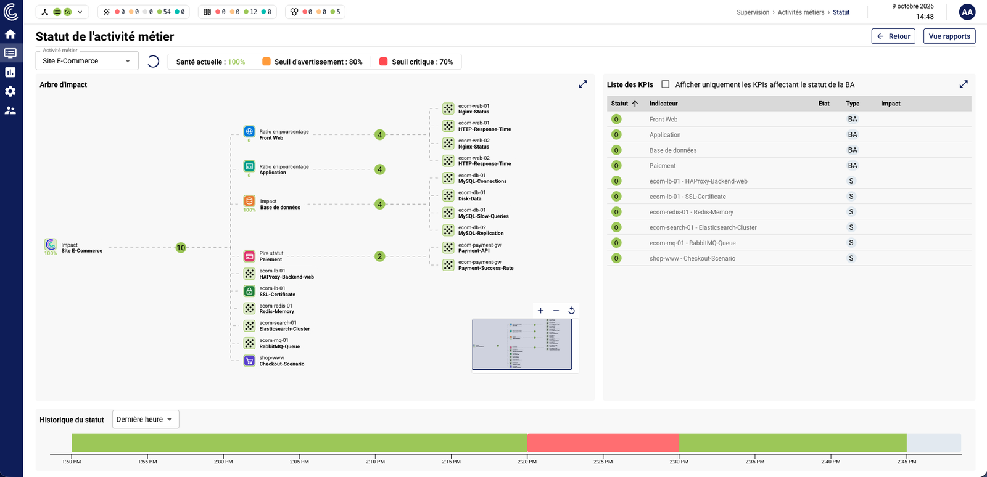Open the Activité métier dropdown

(86, 61)
